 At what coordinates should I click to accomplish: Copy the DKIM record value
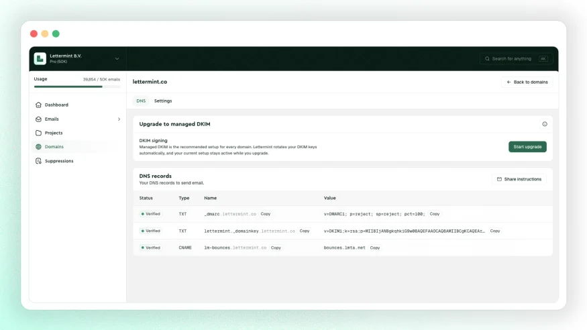click(495, 231)
